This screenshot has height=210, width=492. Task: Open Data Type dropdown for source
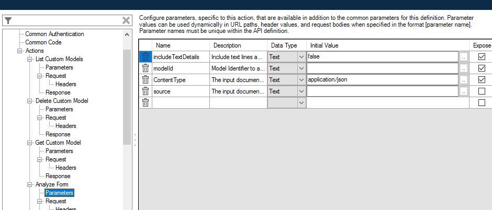[x=301, y=91]
